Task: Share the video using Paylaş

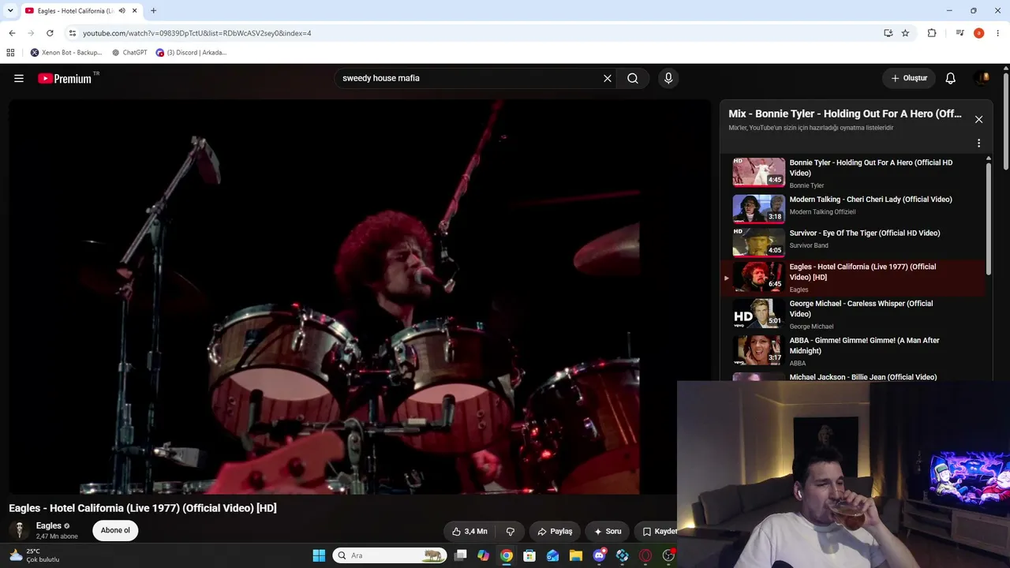Action: tap(555, 532)
